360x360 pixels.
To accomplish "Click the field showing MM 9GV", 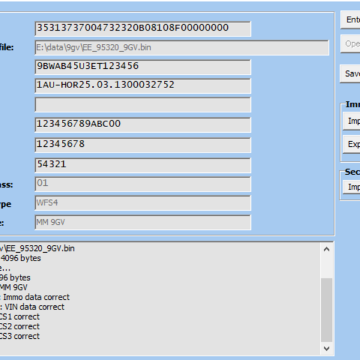I will (x=143, y=222).
